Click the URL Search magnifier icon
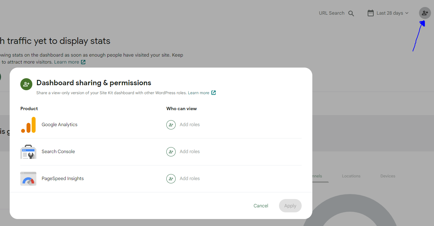Viewport: 434px width, 226px height. pos(351,13)
